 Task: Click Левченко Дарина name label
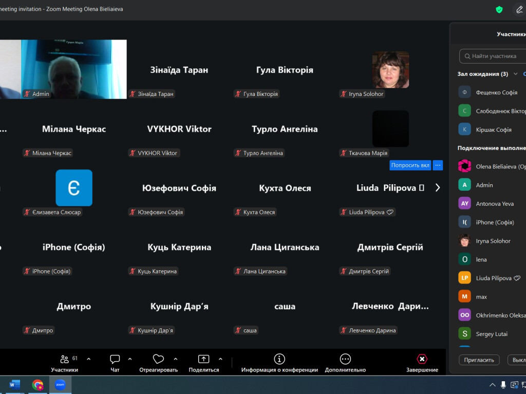[372, 330]
